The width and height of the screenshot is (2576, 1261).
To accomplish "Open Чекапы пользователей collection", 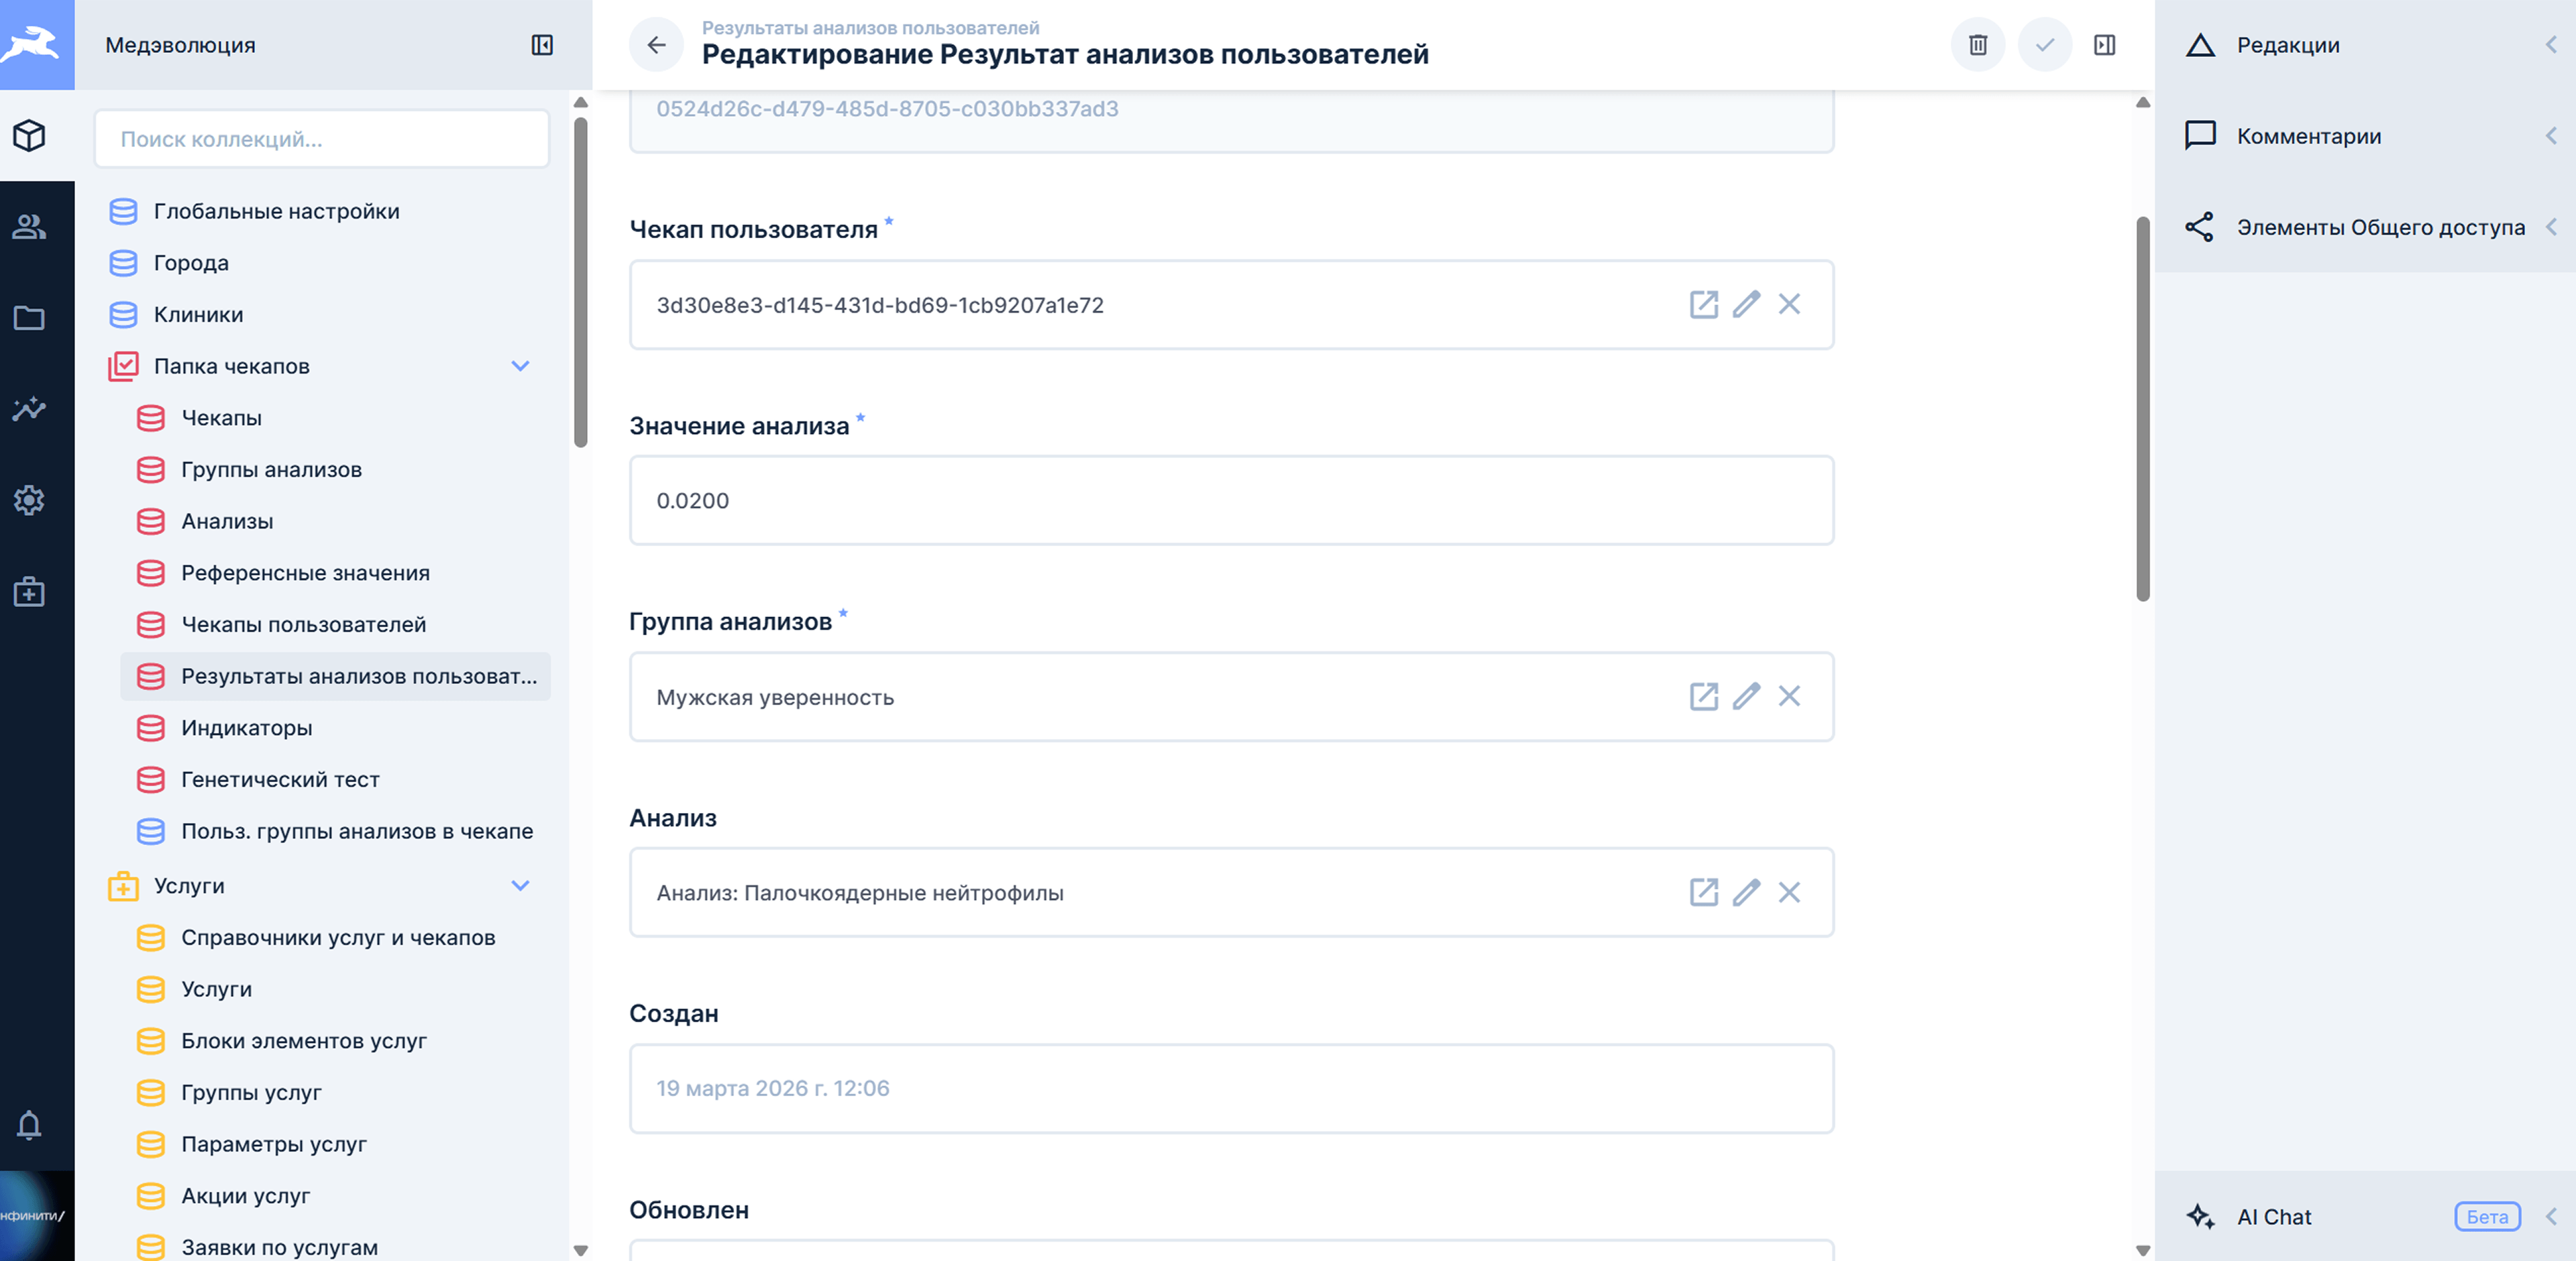I will coord(303,625).
